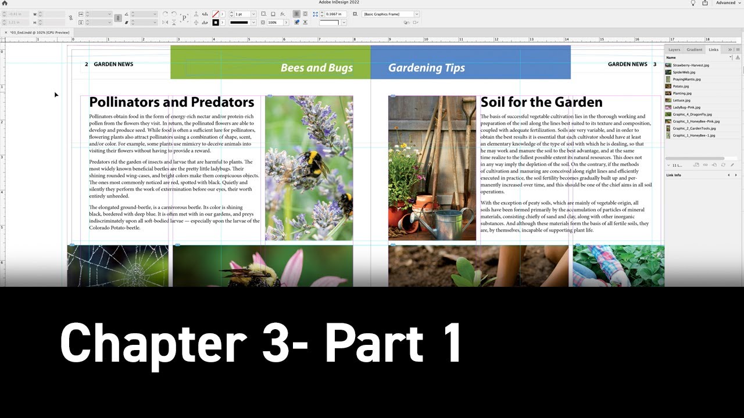Click the Select Previous Object icon

coord(205,14)
